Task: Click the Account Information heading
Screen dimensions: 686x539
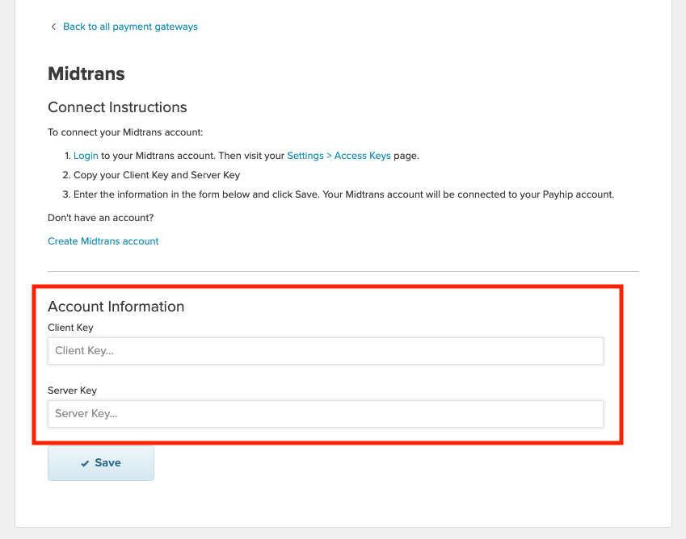Action: [116, 306]
